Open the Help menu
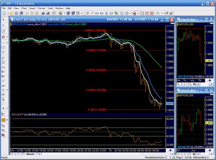The height and width of the screenshot is (160, 216). [68, 8]
